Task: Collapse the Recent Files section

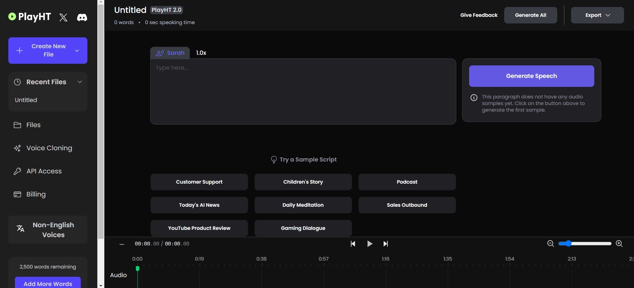Action: (x=80, y=82)
